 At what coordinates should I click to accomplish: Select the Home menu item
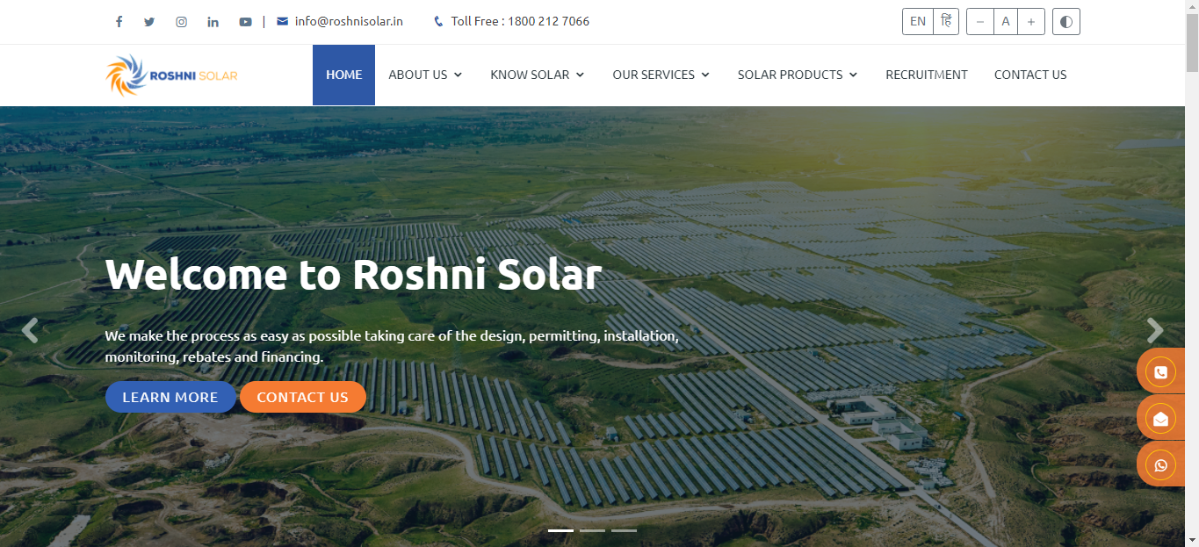344,75
